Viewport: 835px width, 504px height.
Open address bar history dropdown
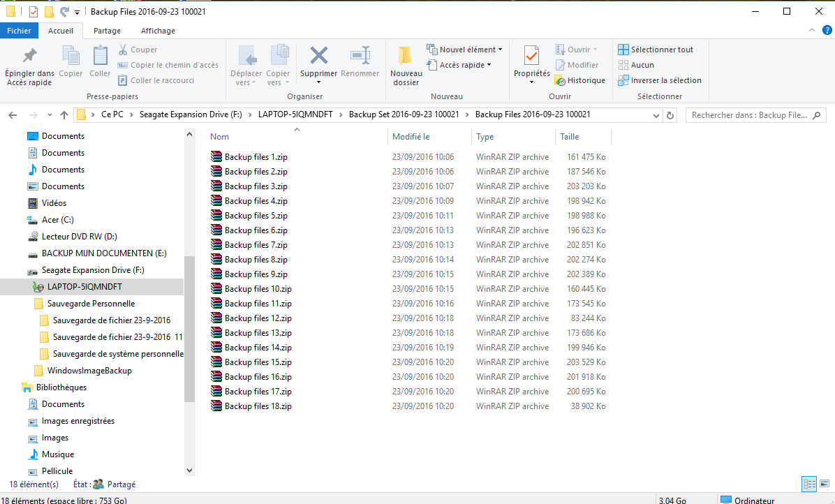pyautogui.click(x=656, y=115)
